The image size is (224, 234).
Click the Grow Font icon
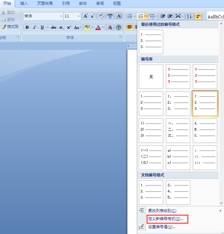86,16
